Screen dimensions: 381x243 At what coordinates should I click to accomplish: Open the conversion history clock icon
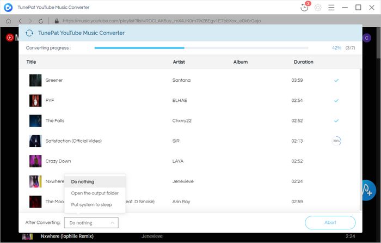304,7
